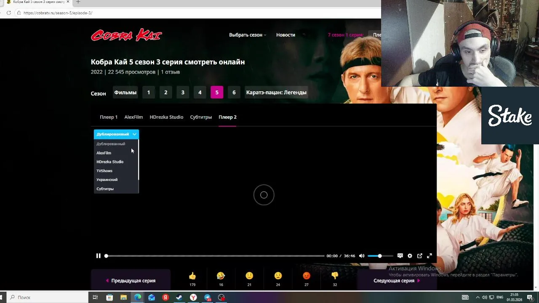Pause the video player
This screenshot has height=303, width=539.
pos(98,256)
